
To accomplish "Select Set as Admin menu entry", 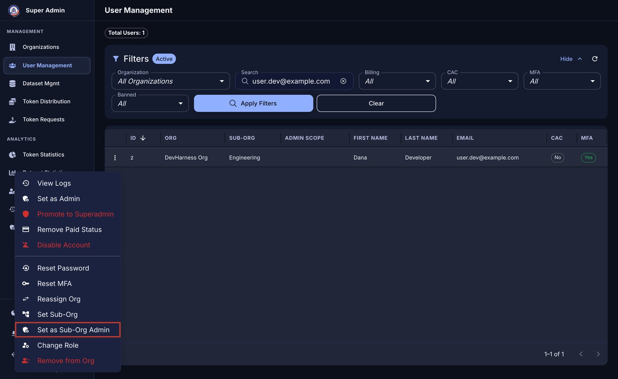I will (x=68, y=199).
